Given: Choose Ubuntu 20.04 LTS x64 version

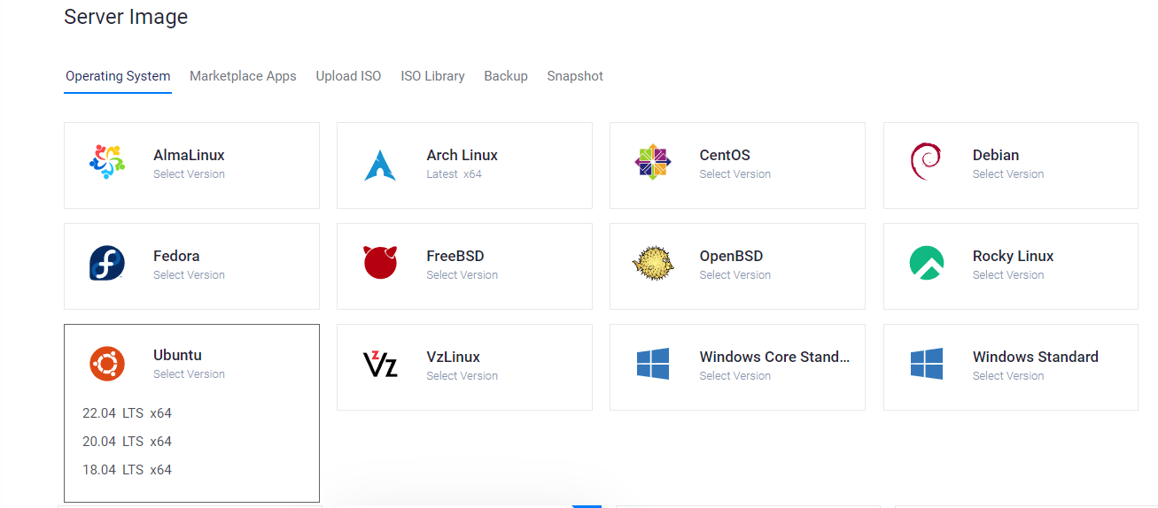Looking at the screenshot, I should point(127,442).
